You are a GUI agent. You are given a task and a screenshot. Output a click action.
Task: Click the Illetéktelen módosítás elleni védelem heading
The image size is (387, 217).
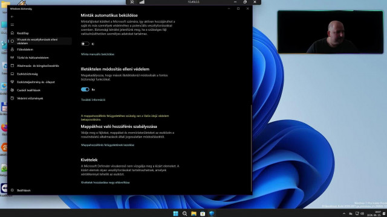pos(115,69)
